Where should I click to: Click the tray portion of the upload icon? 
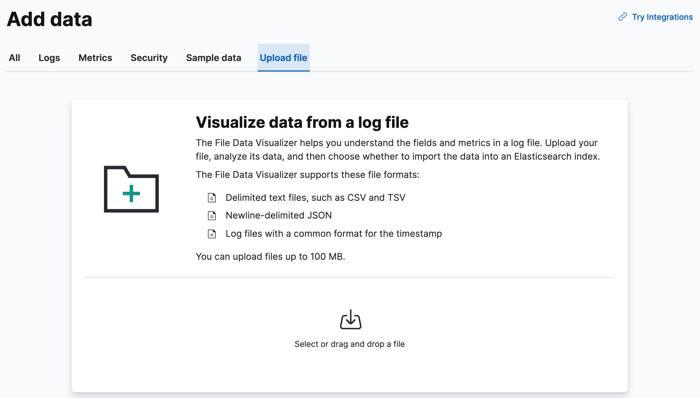(351, 326)
